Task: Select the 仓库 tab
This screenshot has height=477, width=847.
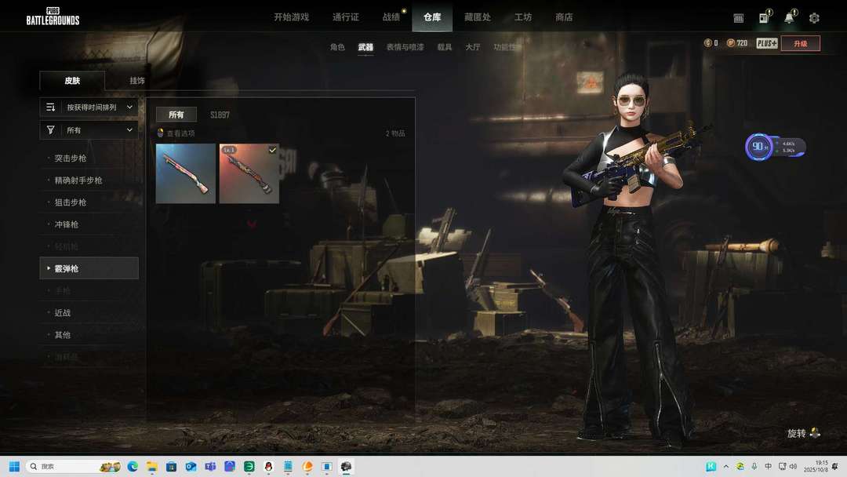Action: [432, 16]
